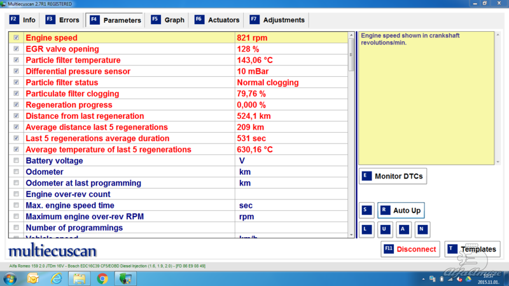
Task: Select Maximum engine over-rev RPM label
Action: click(85, 217)
